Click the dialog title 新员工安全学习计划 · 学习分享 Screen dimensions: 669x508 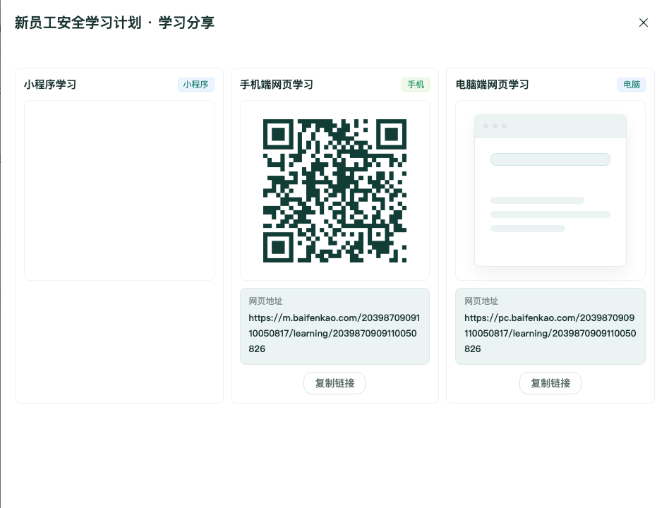114,23
